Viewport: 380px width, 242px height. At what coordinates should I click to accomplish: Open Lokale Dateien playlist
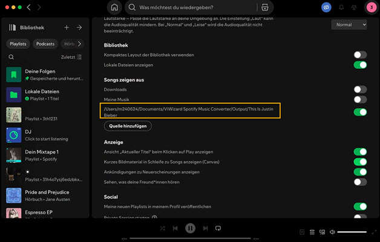point(45,95)
